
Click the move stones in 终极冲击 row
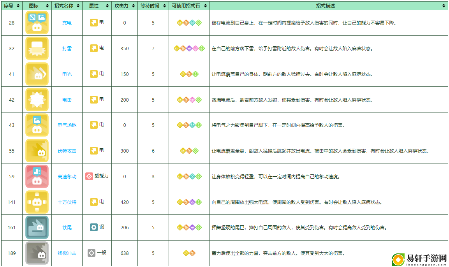tap(189, 253)
